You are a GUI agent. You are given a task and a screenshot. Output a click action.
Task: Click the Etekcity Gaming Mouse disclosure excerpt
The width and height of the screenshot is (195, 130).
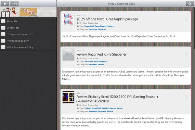point(123,122)
